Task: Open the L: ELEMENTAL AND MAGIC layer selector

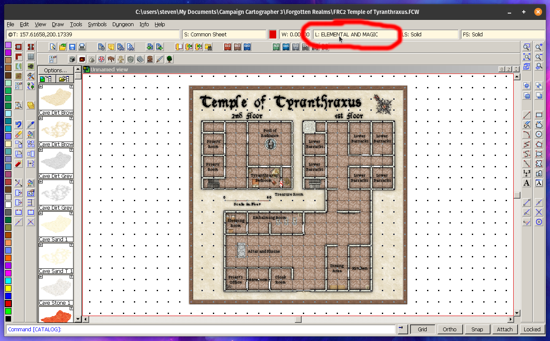Action: coord(355,35)
